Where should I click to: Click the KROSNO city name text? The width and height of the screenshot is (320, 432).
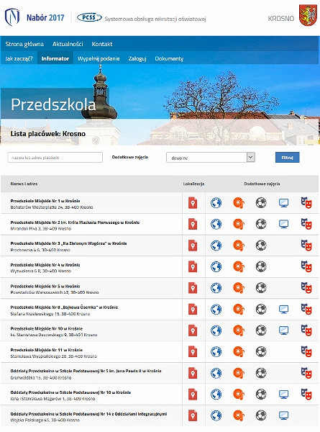point(281,19)
